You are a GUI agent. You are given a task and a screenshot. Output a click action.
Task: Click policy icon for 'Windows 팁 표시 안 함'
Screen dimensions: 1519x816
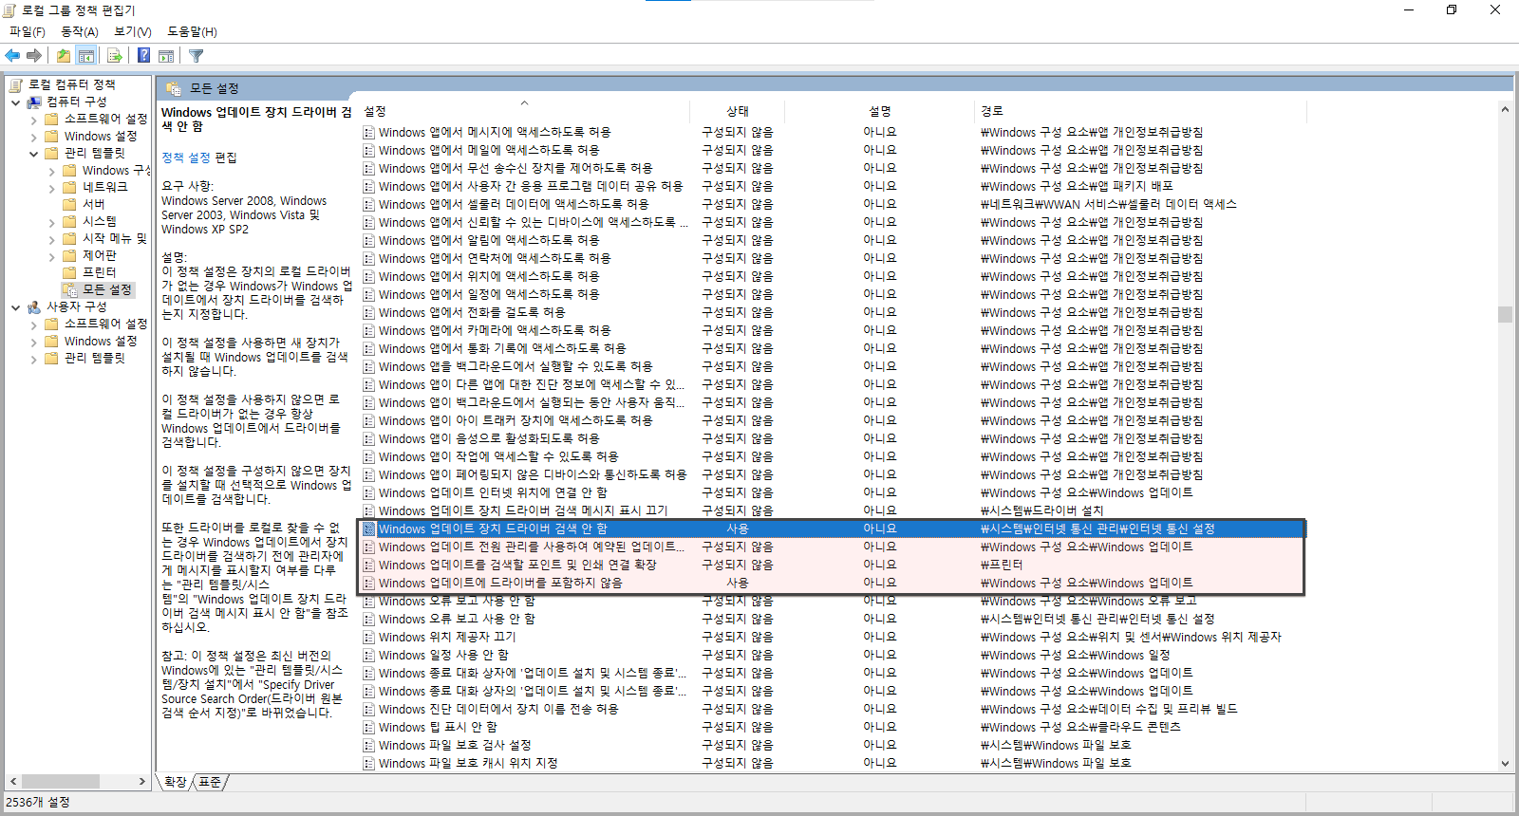pyautogui.click(x=368, y=727)
